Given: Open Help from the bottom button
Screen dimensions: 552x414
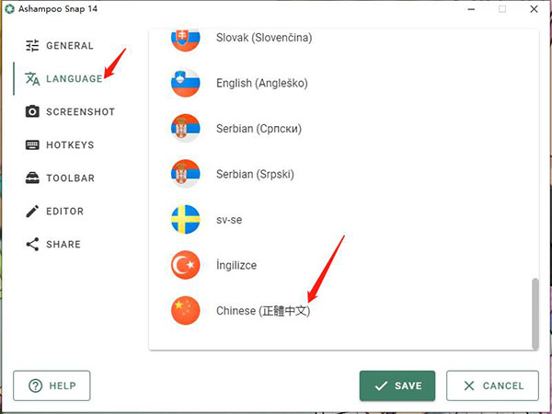Looking at the screenshot, I should pyautogui.click(x=52, y=385).
